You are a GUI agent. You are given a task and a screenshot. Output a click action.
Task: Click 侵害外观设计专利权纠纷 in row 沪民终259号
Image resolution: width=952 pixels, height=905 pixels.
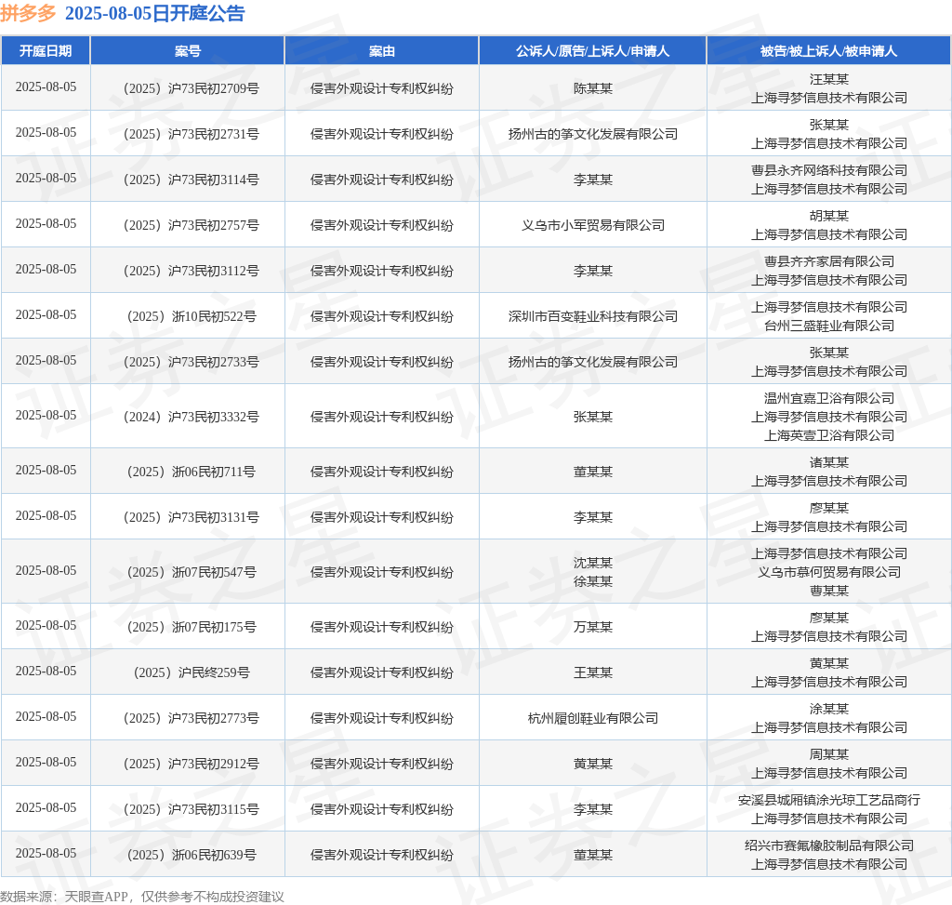(381, 672)
